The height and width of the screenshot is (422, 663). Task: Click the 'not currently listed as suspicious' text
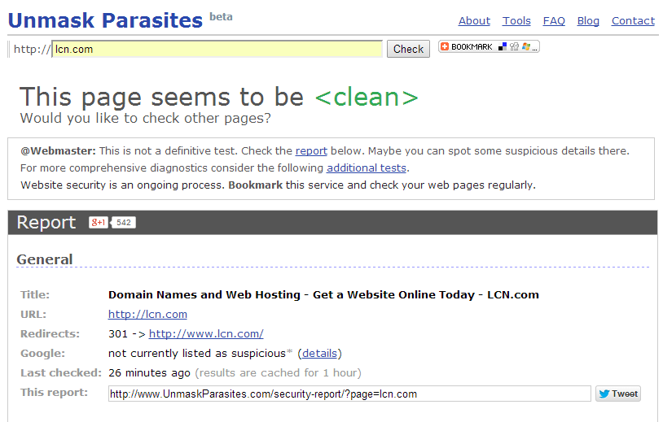197,353
